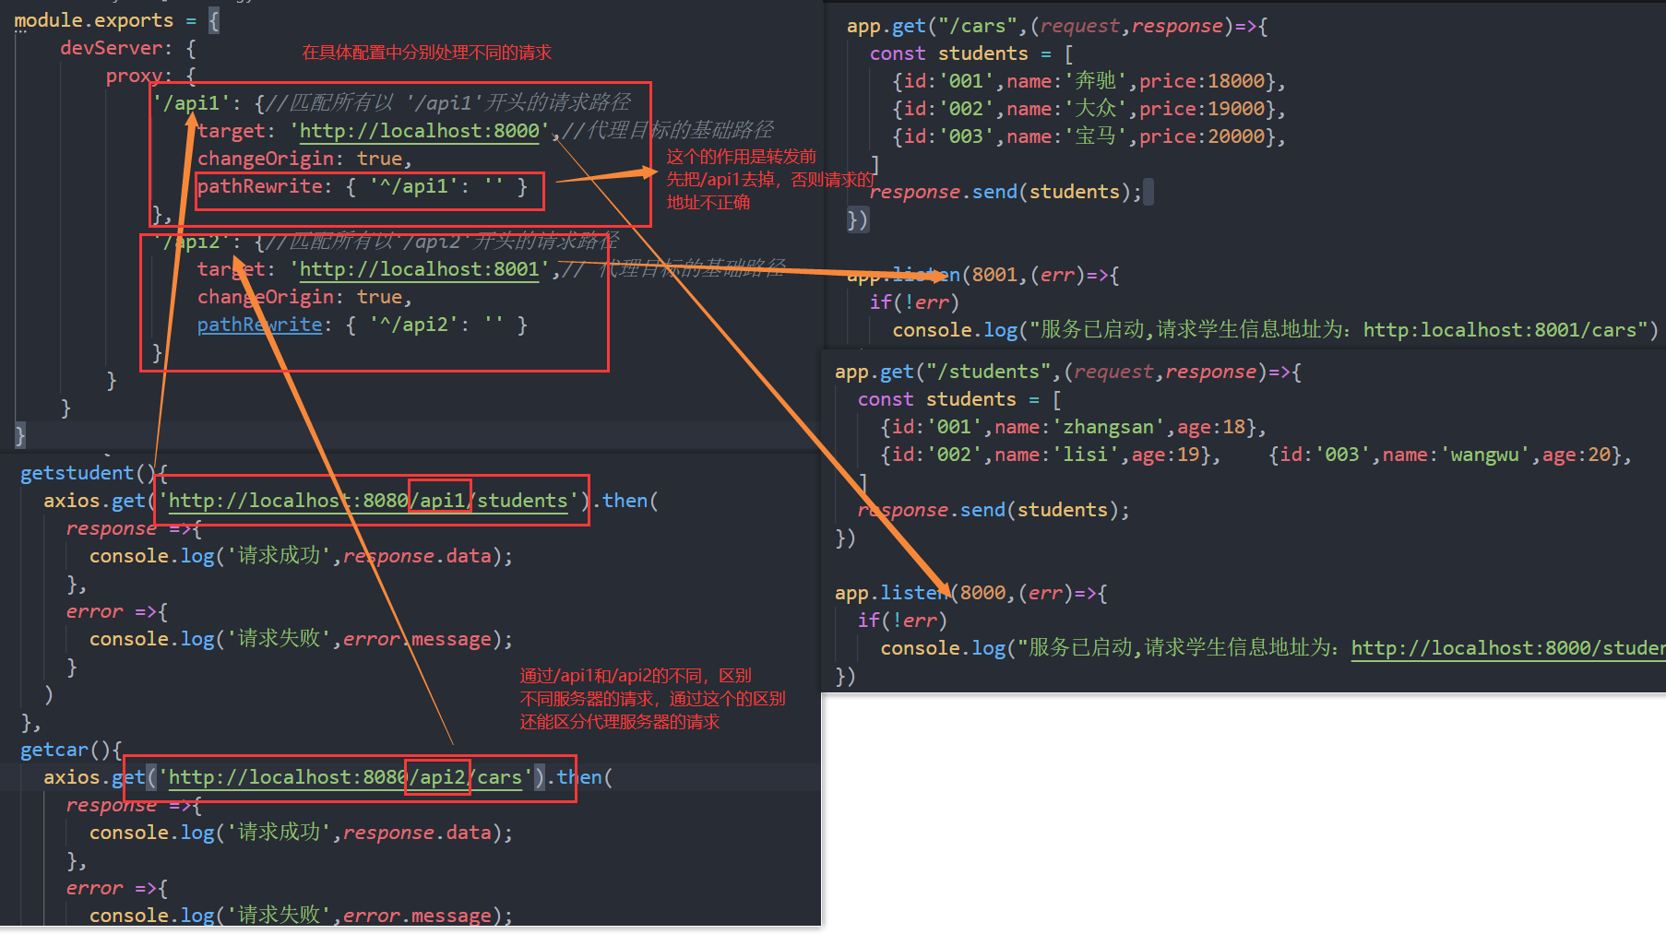Viewport: 1666px width, 946px height.
Task: Click 'const students = [' in cars server
Action: [971, 53]
